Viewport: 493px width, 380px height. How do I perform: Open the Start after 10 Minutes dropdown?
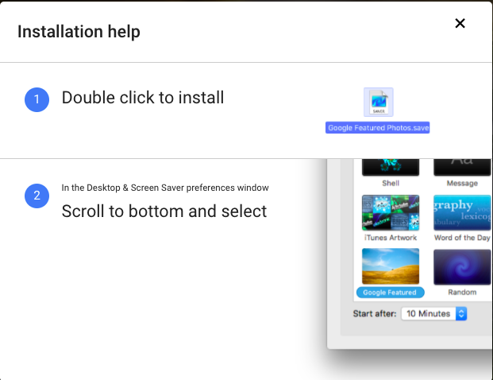(434, 314)
